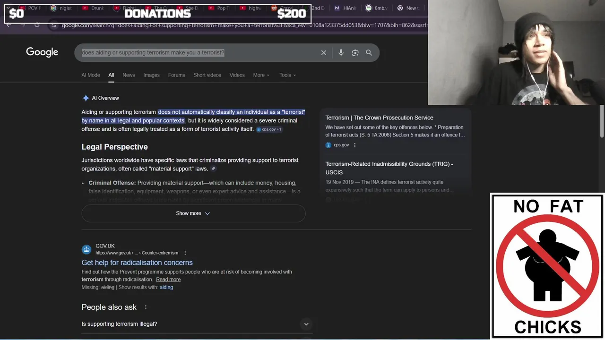
Task: Click the Criminal Offense: bold text
Action: tap(112, 183)
